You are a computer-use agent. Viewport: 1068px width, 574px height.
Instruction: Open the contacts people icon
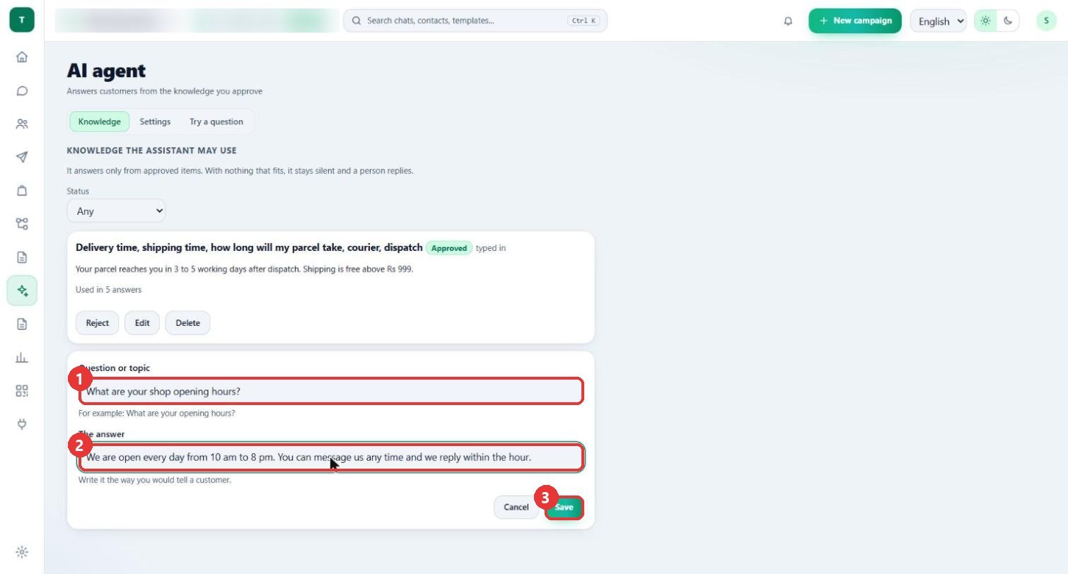coord(22,124)
